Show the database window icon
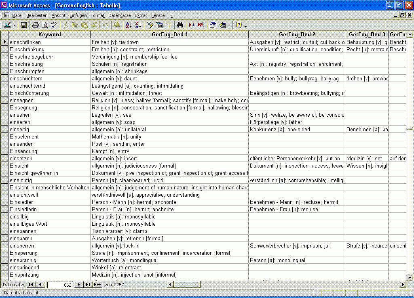Image resolution: width=414 pixels, height=298 pixels. click(213, 25)
